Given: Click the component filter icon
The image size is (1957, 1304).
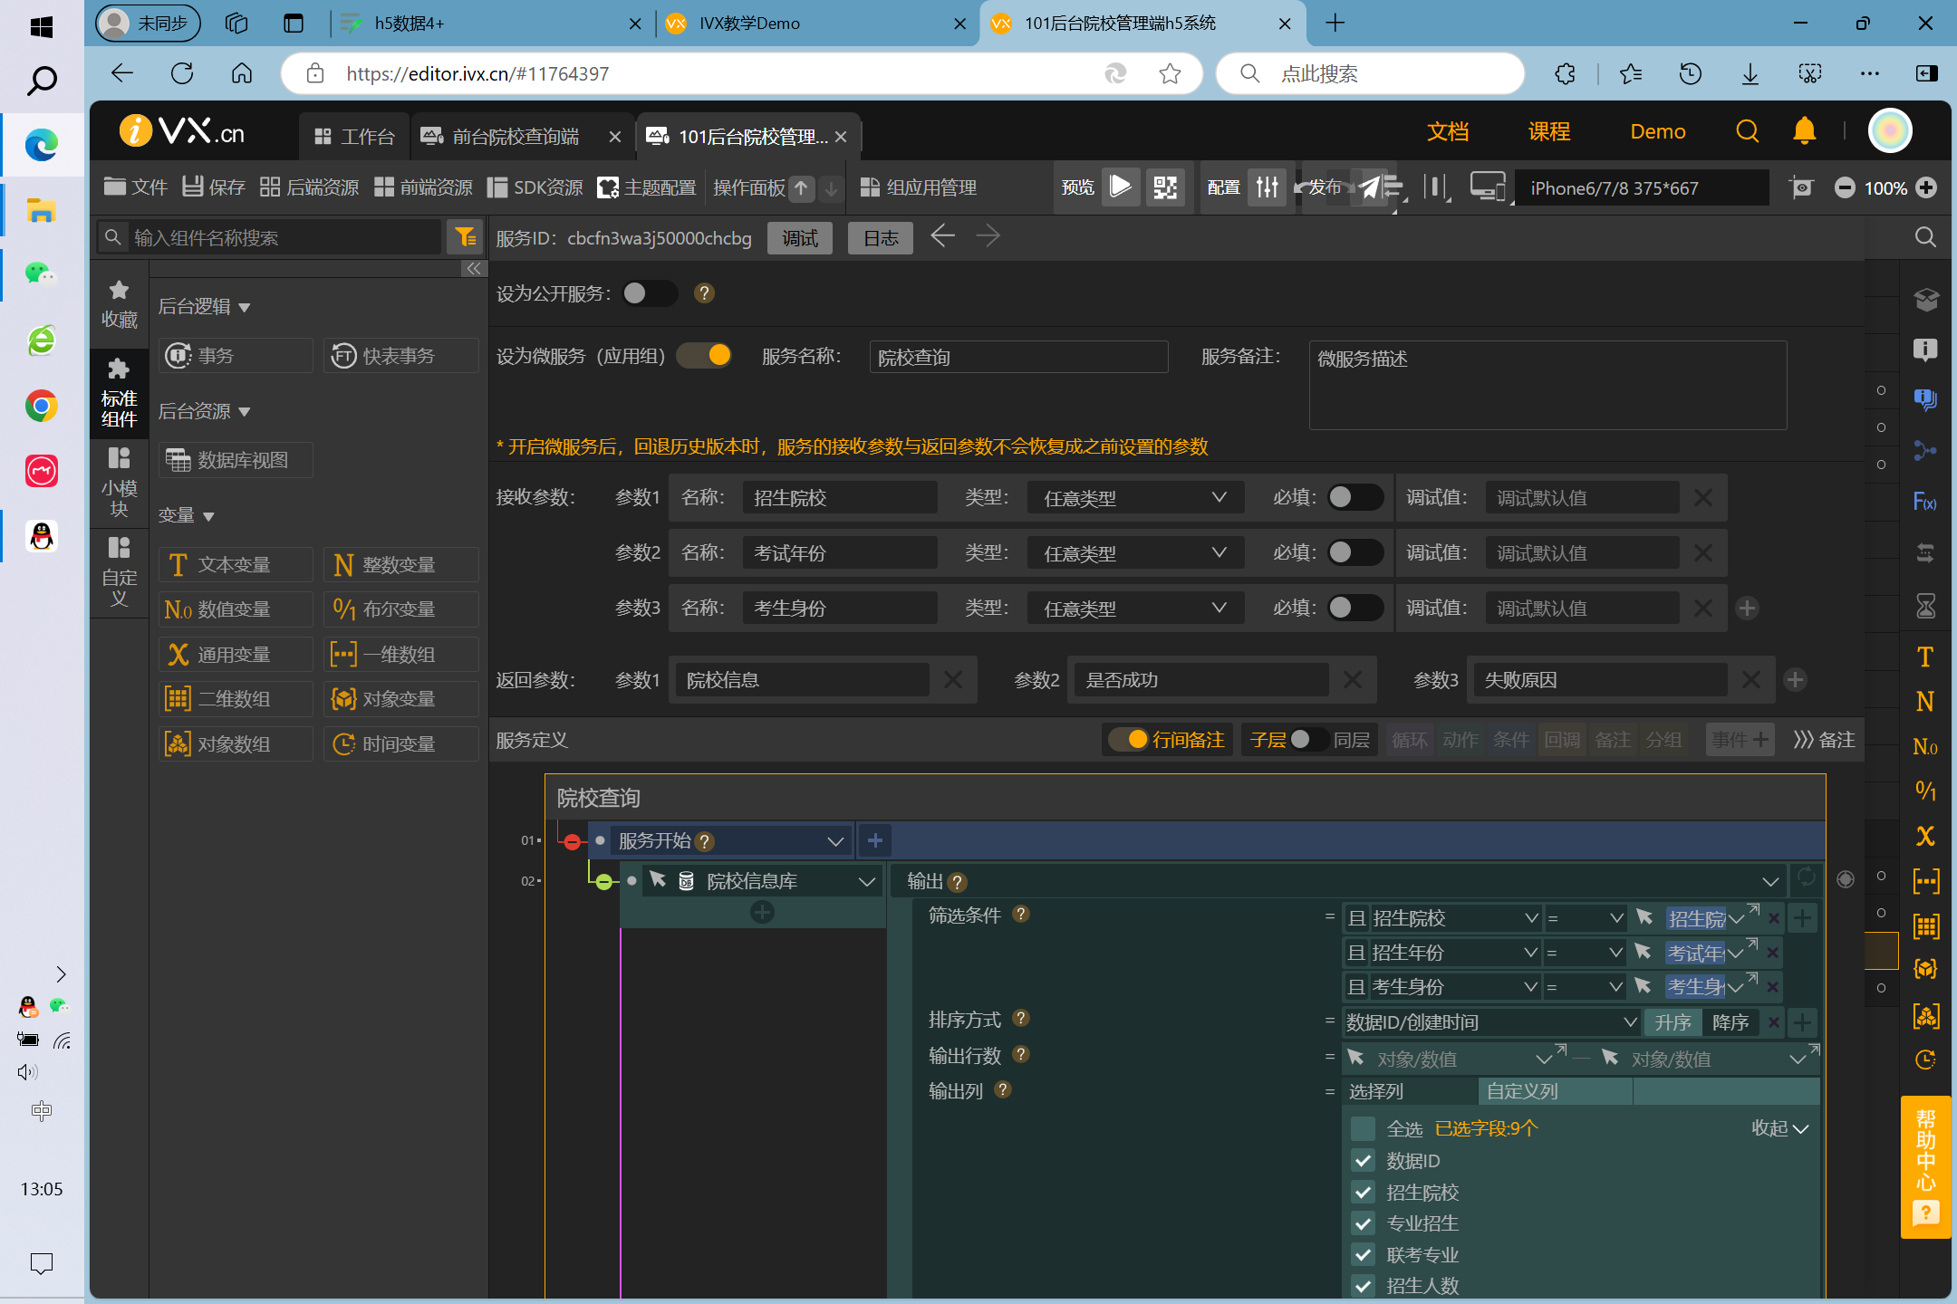Looking at the screenshot, I should click(x=466, y=237).
